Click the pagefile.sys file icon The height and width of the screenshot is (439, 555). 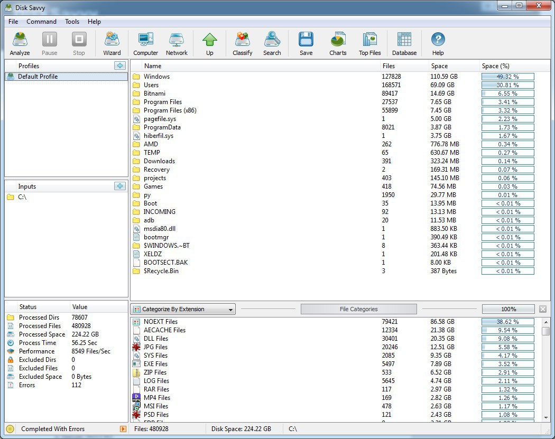click(136, 119)
